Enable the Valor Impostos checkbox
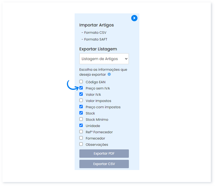Screen dimensions: 215x186 (x=81, y=101)
